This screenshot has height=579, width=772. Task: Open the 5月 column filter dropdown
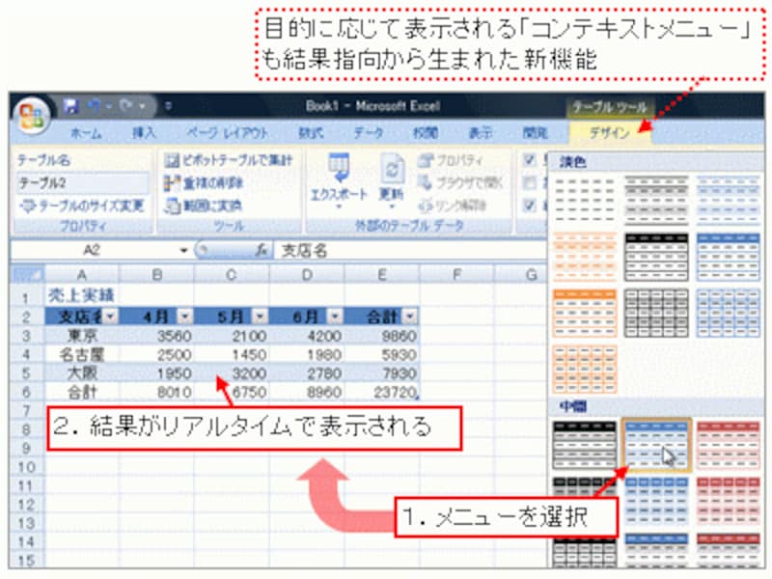coord(260,316)
